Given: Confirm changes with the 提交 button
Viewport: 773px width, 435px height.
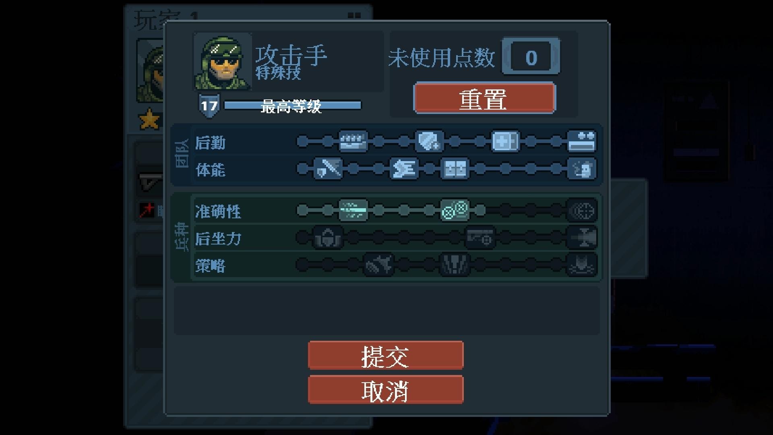Looking at the screenshot, I should click(x=386, y=355).
